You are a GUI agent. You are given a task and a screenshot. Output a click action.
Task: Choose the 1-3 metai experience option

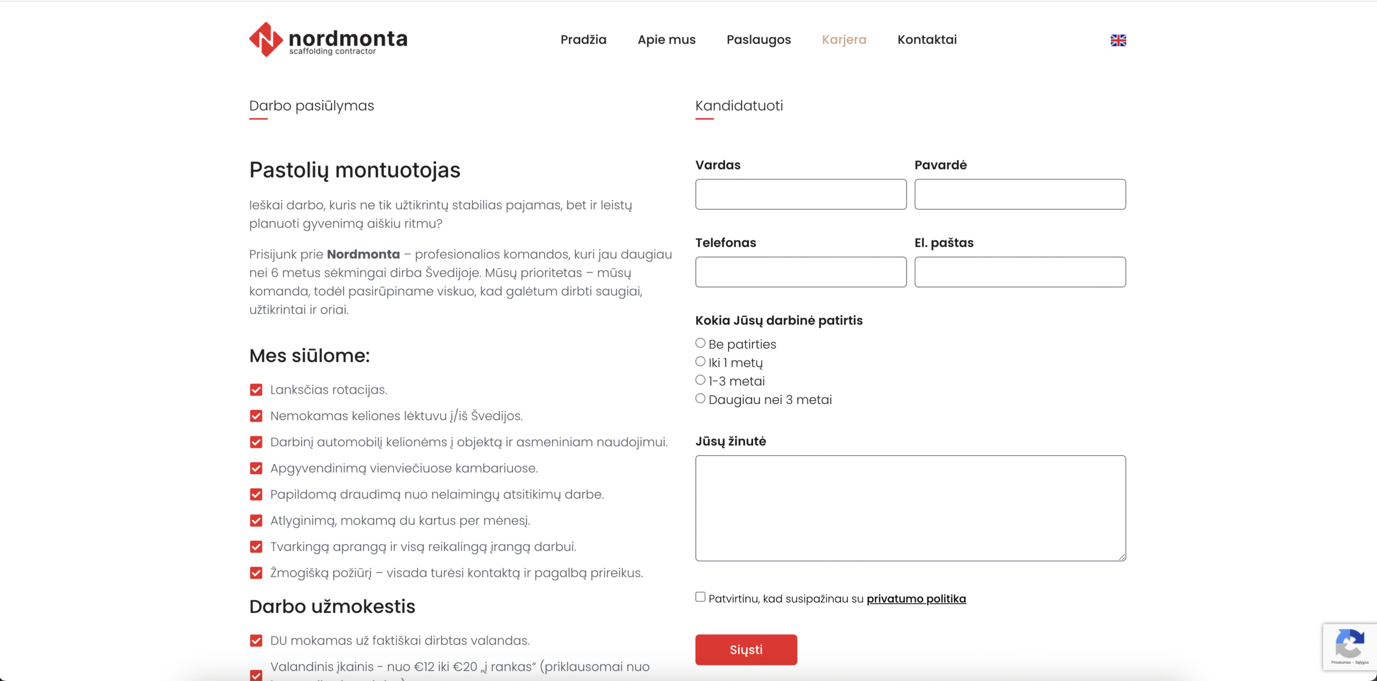tap(700, 380)
